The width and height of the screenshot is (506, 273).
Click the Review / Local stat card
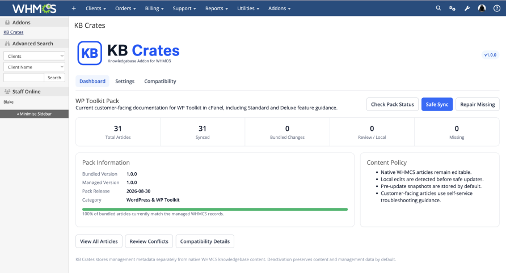coord(372,132)
